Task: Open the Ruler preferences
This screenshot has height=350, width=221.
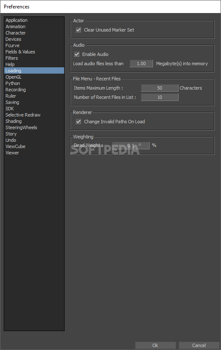Action: 34,96
